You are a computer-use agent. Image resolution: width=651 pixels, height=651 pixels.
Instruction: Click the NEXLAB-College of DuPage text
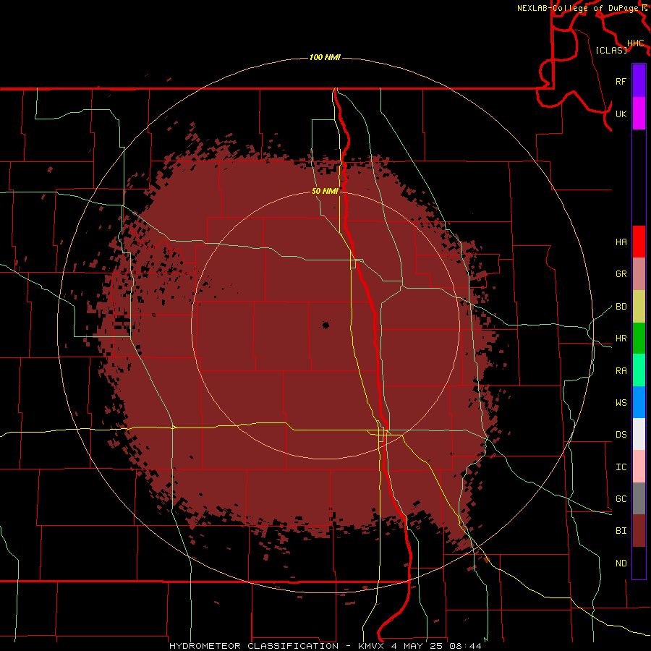pyautogui.click(x=579, y=8)
